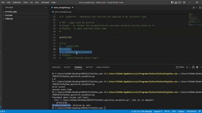Open the Terminal menu
This screenshot has height=113, width=202.
pyautogui.click(x=45, y=3)
